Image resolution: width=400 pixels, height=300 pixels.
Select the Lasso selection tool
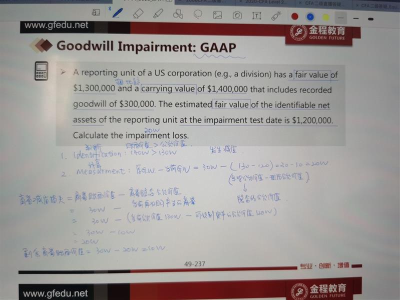tap(197, 14)
